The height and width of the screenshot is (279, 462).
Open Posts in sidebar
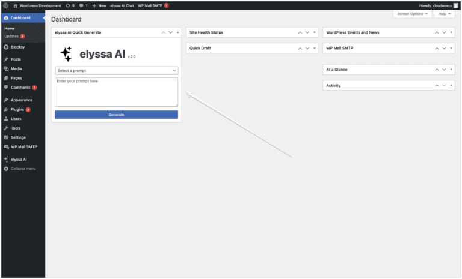point(23,59)
